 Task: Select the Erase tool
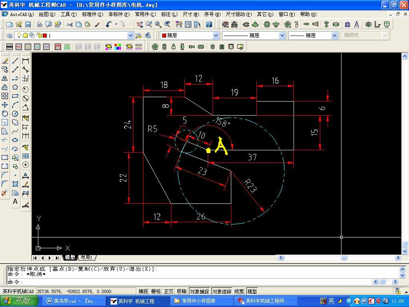click(5, 61)
